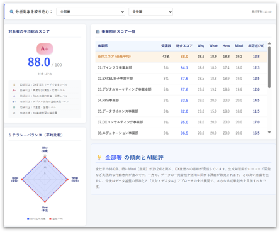Click the How column header in table
280x232 pixels.
(x=226, y=46)
